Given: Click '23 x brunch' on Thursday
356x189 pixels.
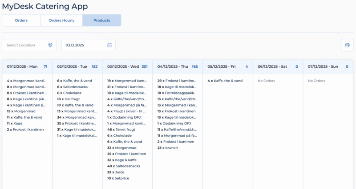Looking at the screenshot, I should click(x=168, y=148).
